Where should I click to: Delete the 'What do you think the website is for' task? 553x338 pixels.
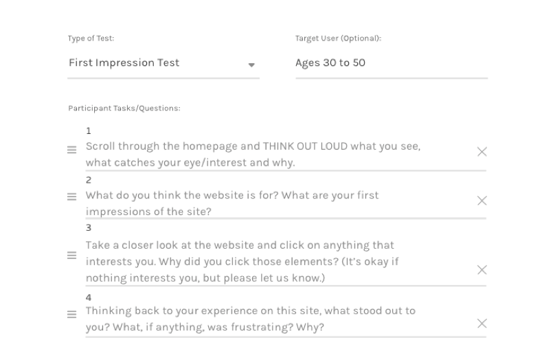pos(482,201)
